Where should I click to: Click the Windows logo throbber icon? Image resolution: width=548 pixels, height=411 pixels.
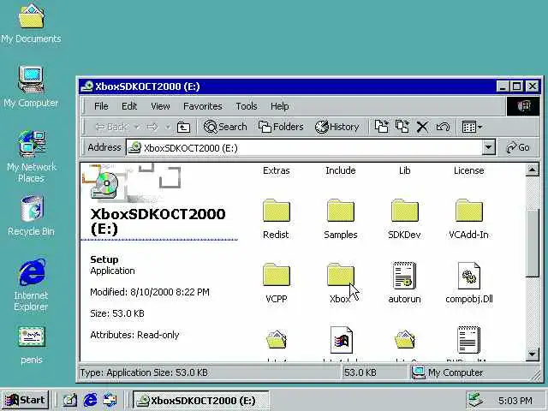click(x=523, y=106)
